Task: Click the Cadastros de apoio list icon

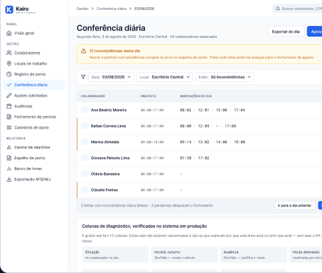Action: tap(9, 127)
